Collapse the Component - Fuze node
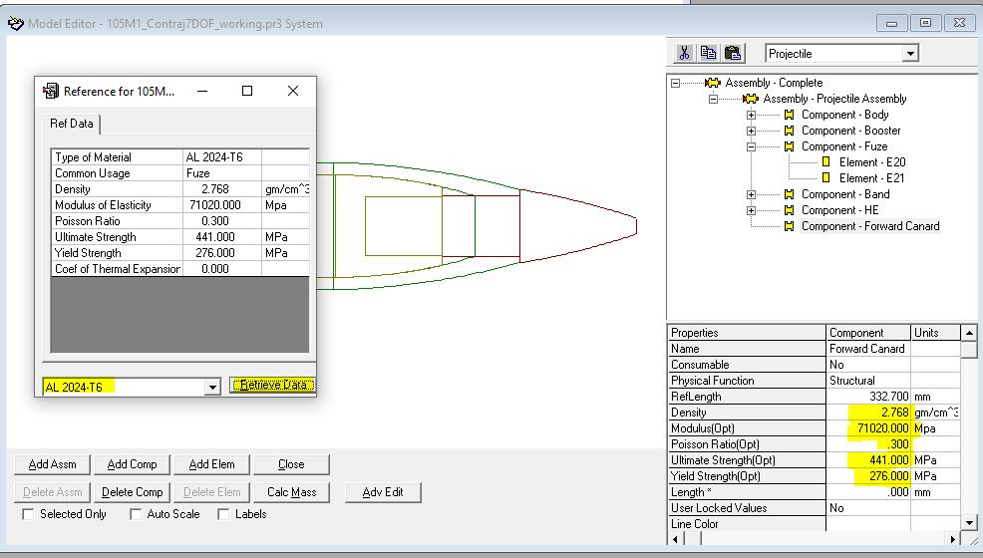 752,146
